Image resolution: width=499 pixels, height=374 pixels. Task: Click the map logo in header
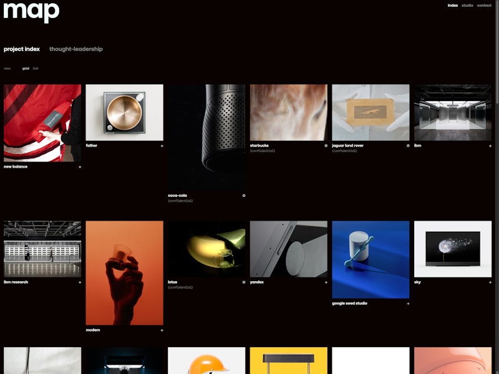tap(31, 12)
